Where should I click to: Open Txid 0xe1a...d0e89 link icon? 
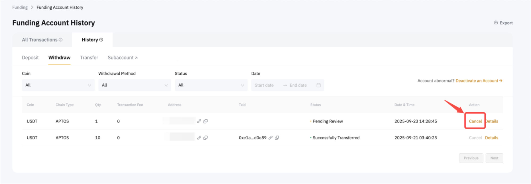coord(270,138)
